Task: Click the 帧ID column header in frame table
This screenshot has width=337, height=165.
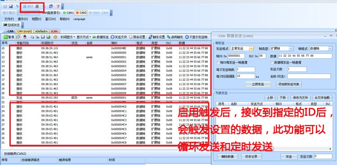Action: click(x=123, y=43)
